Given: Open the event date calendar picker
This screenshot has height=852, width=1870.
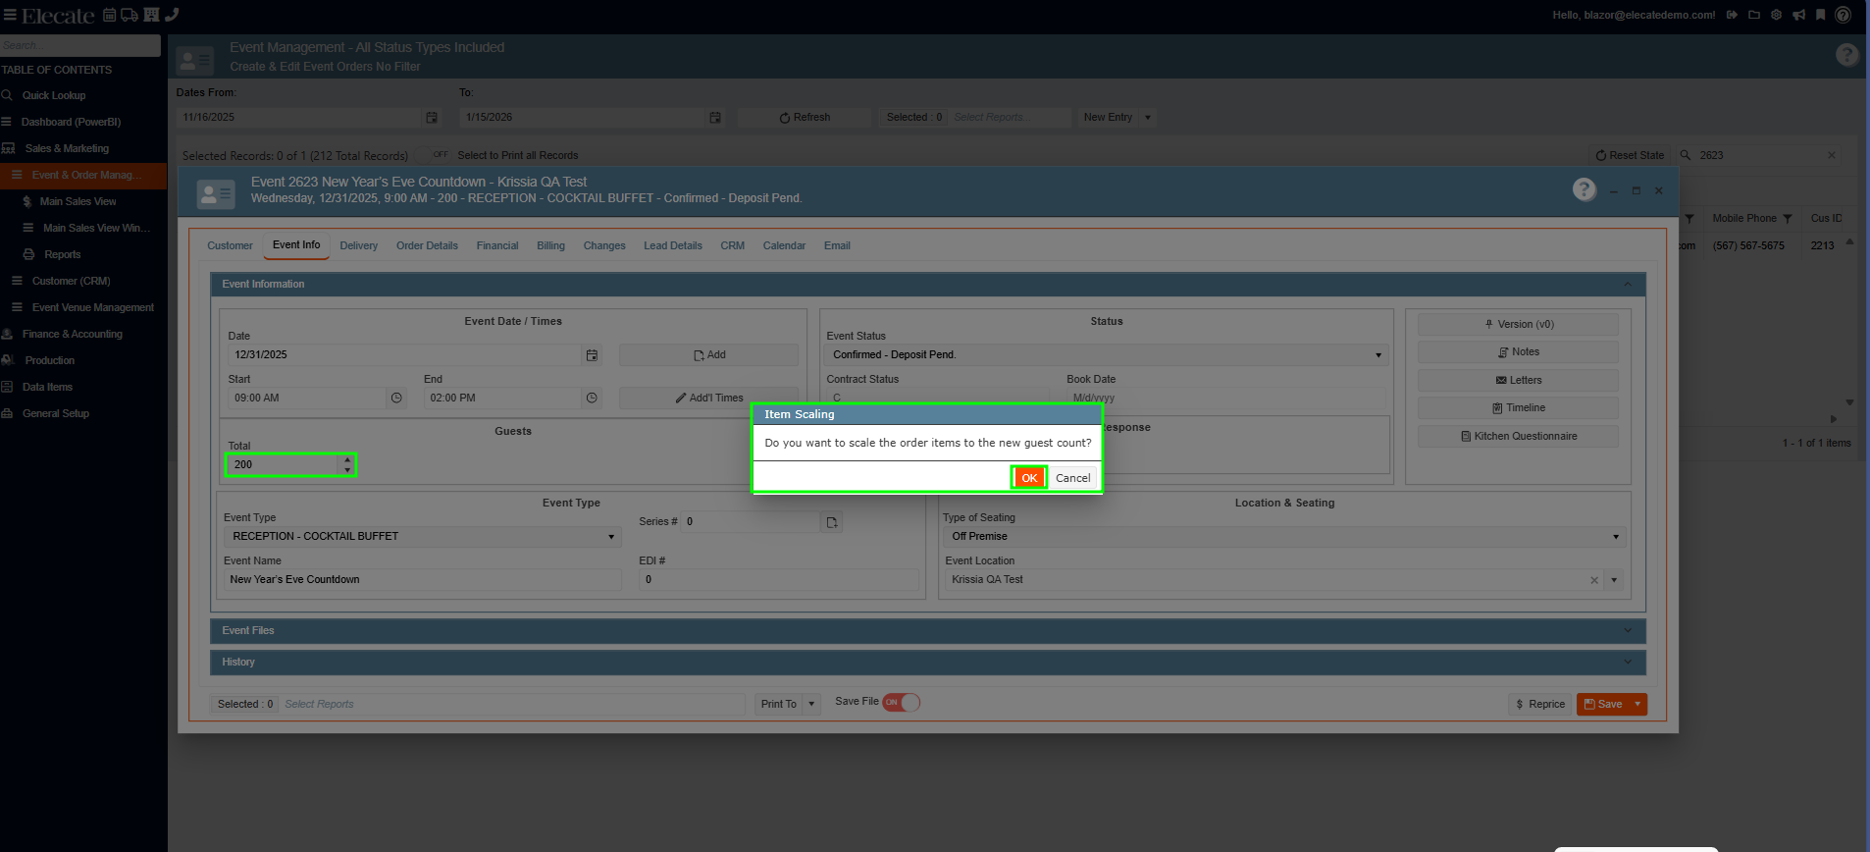Looking at the screenshot, I should pos(592,355).
